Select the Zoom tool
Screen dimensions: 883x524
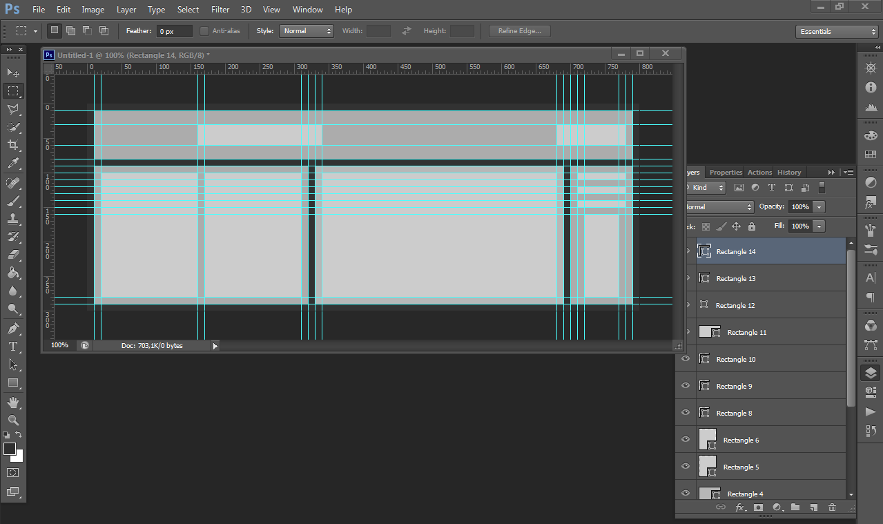(12, 420)
